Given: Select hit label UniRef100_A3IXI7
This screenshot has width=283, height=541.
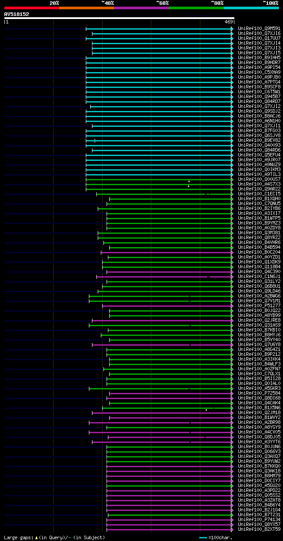Looking at the screenshot, I should pyautogui.click(x=259, y=213).
